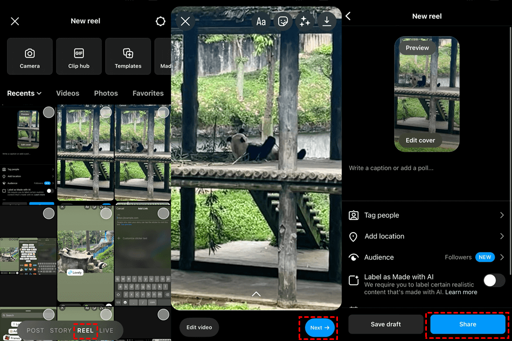The image size is (512, 341).
Task: Toggle Label as Made with AI
Action: coord(494,280)
